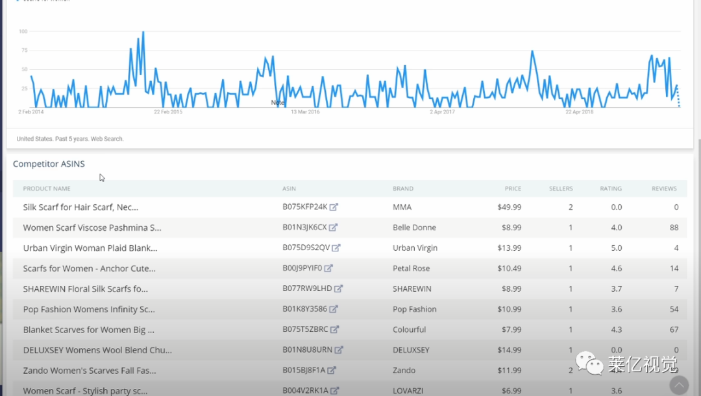Select 'Scarfs for Women - Anchor Cute...' product
This screenshot has width=701, height=396.
click(x=90, y=268)
